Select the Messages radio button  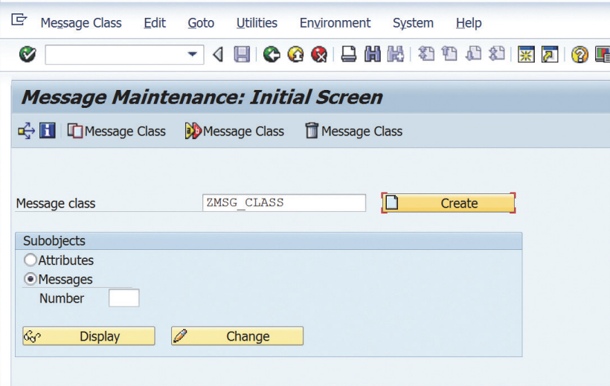[30, 279]
